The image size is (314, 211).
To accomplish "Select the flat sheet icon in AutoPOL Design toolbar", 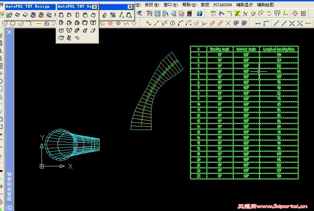I will point(25,15).
